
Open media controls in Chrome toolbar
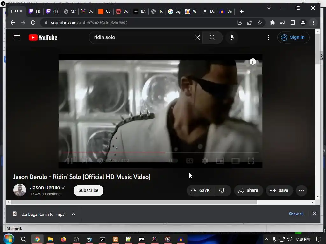[x=283, y=23]
